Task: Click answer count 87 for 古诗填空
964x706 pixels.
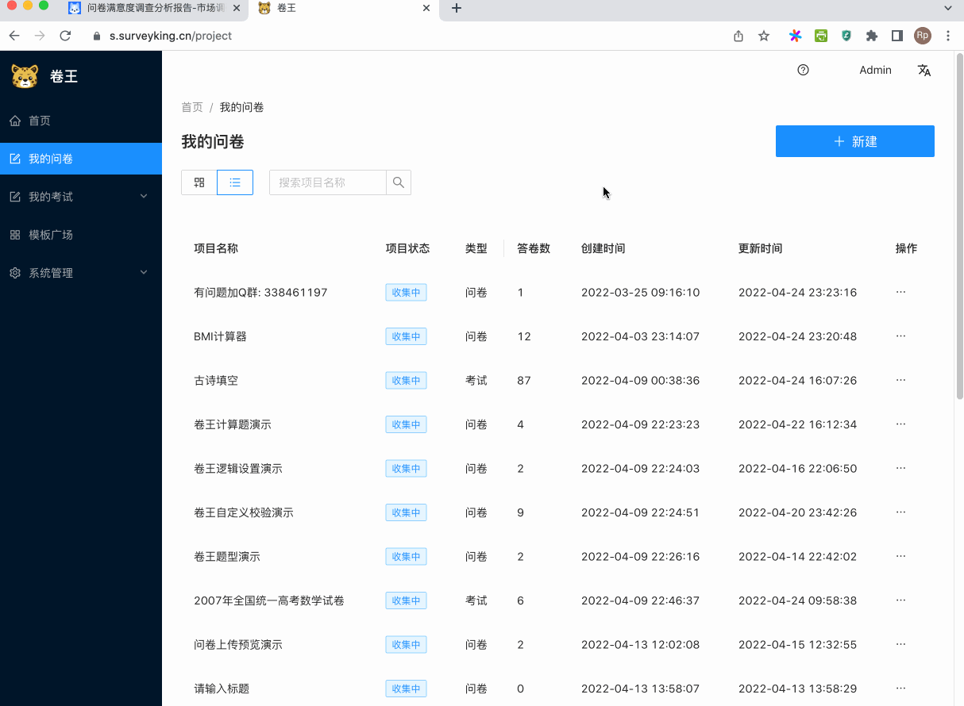Action: [524, 381]
